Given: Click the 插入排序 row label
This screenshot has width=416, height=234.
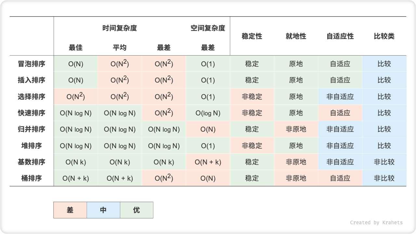Looking at the screenshot, I should coord(31,80).
